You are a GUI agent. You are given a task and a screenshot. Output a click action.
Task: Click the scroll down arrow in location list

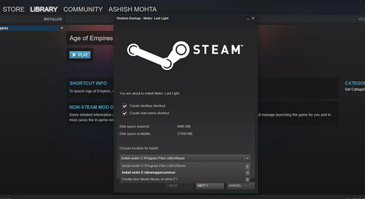tap(247, 179)
